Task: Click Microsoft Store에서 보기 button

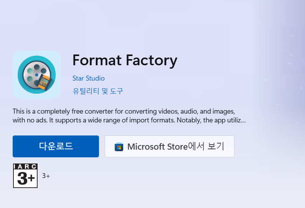Action: click(x=170, y=146)
